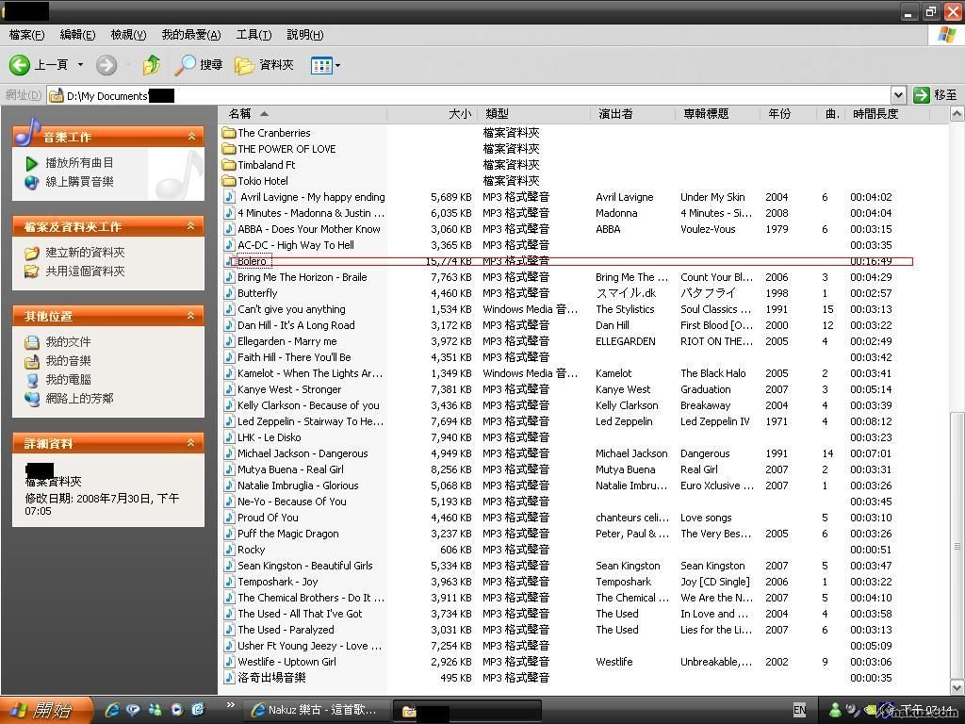This screenshot has height=724, width=965.
Task: Select Bolero file name
Action: pos(253,261)
